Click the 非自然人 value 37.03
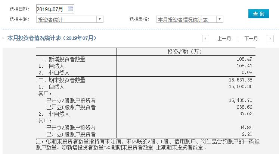 click(246, 114)
